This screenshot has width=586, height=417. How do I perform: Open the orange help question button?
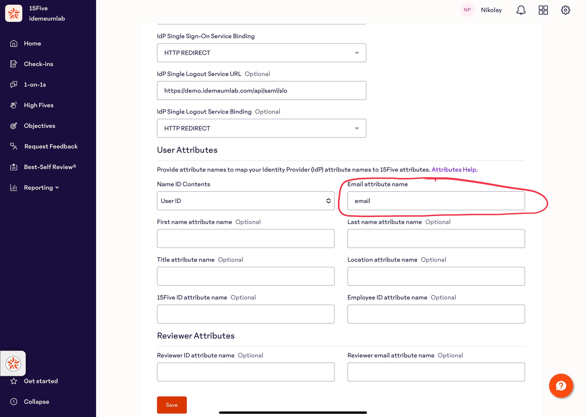[x=561, y=386]
